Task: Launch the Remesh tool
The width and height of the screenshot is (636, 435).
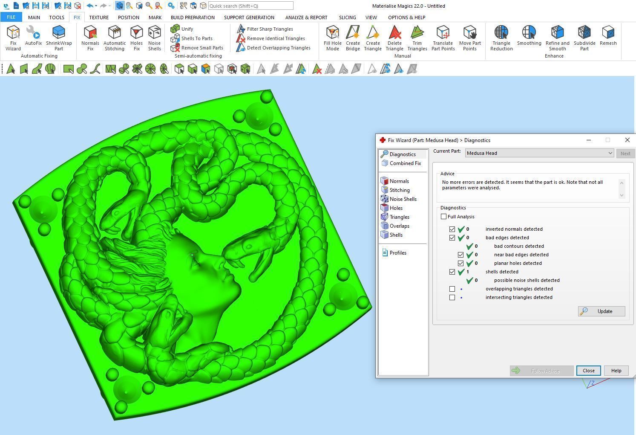Action: (608, 36)
